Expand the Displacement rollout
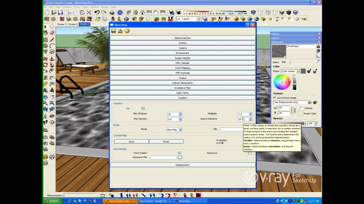Screen dimensions: 364x204 click(183, 165)
